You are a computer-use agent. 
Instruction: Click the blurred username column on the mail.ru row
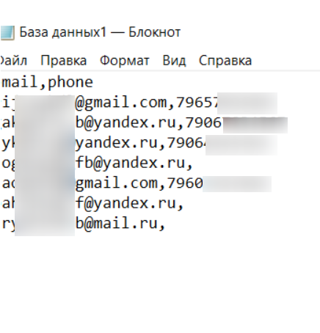tap(45, 224)
